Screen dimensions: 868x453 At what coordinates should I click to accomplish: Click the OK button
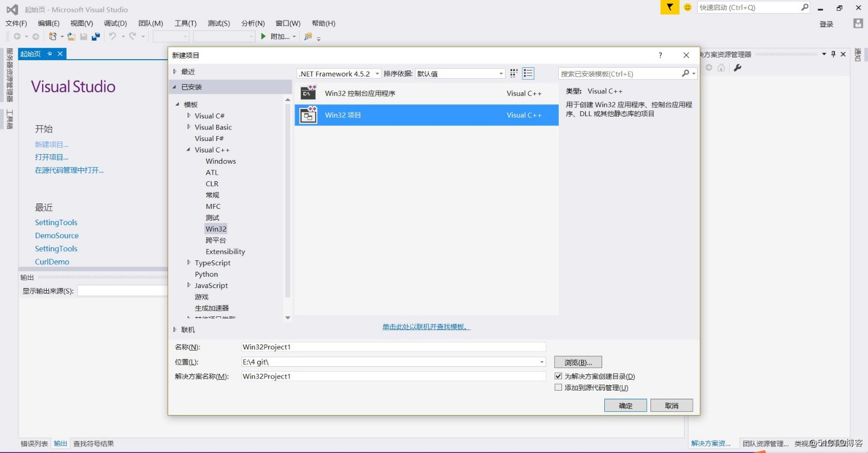click(626, 406)
